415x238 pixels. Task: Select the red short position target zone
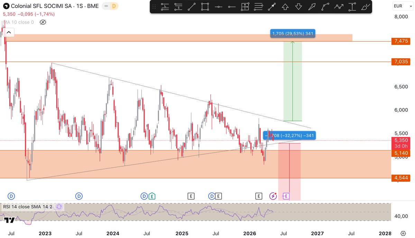point(289,172)
